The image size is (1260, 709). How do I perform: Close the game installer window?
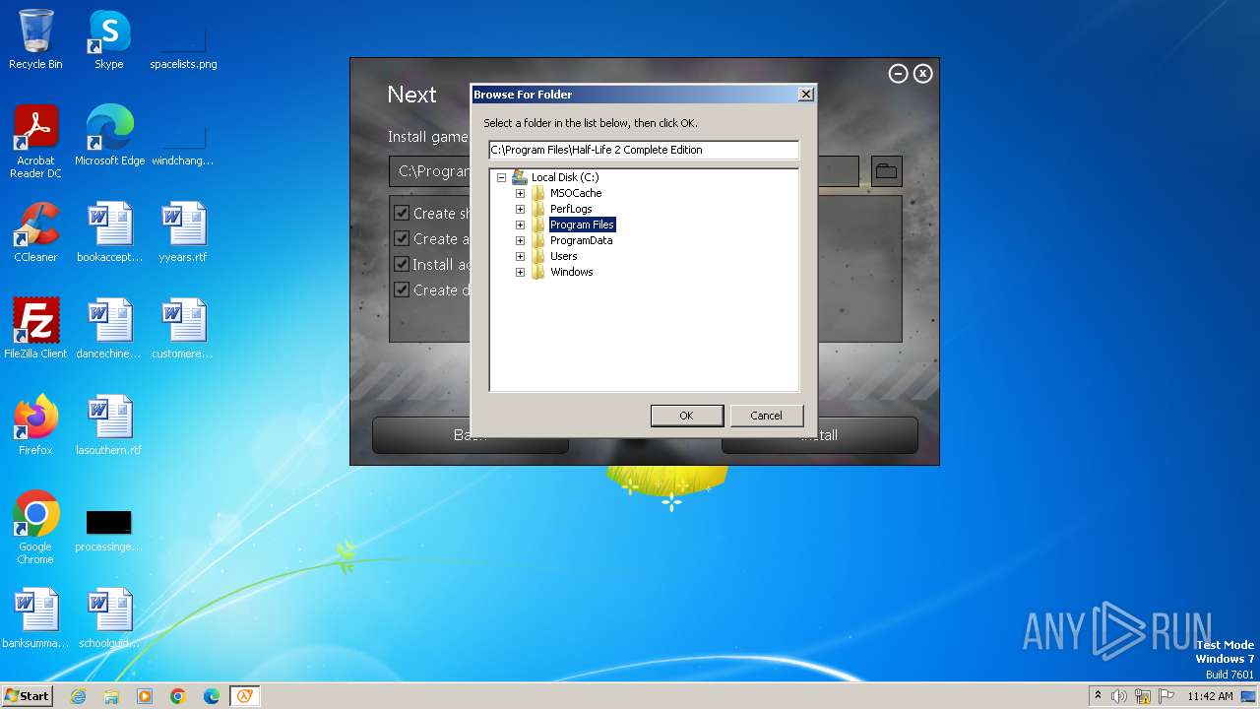pyautogui.click(x=922, y=74)
